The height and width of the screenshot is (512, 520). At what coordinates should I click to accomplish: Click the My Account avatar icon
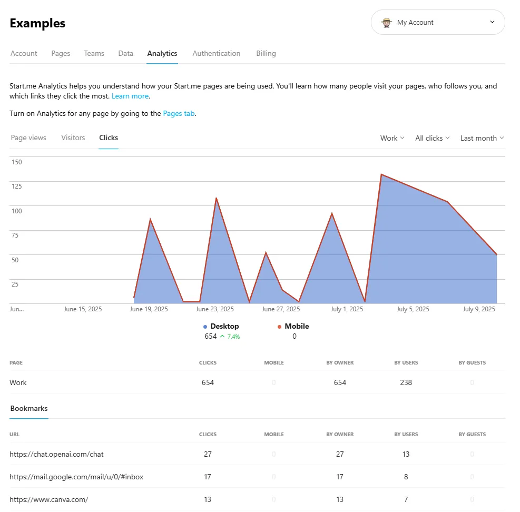[386, 23]
